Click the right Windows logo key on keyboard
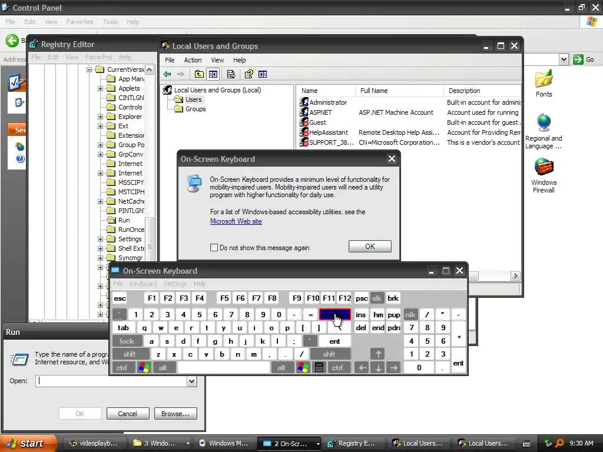Image resolution: width=603 pixels, height=452 pixels. [303, 368]
